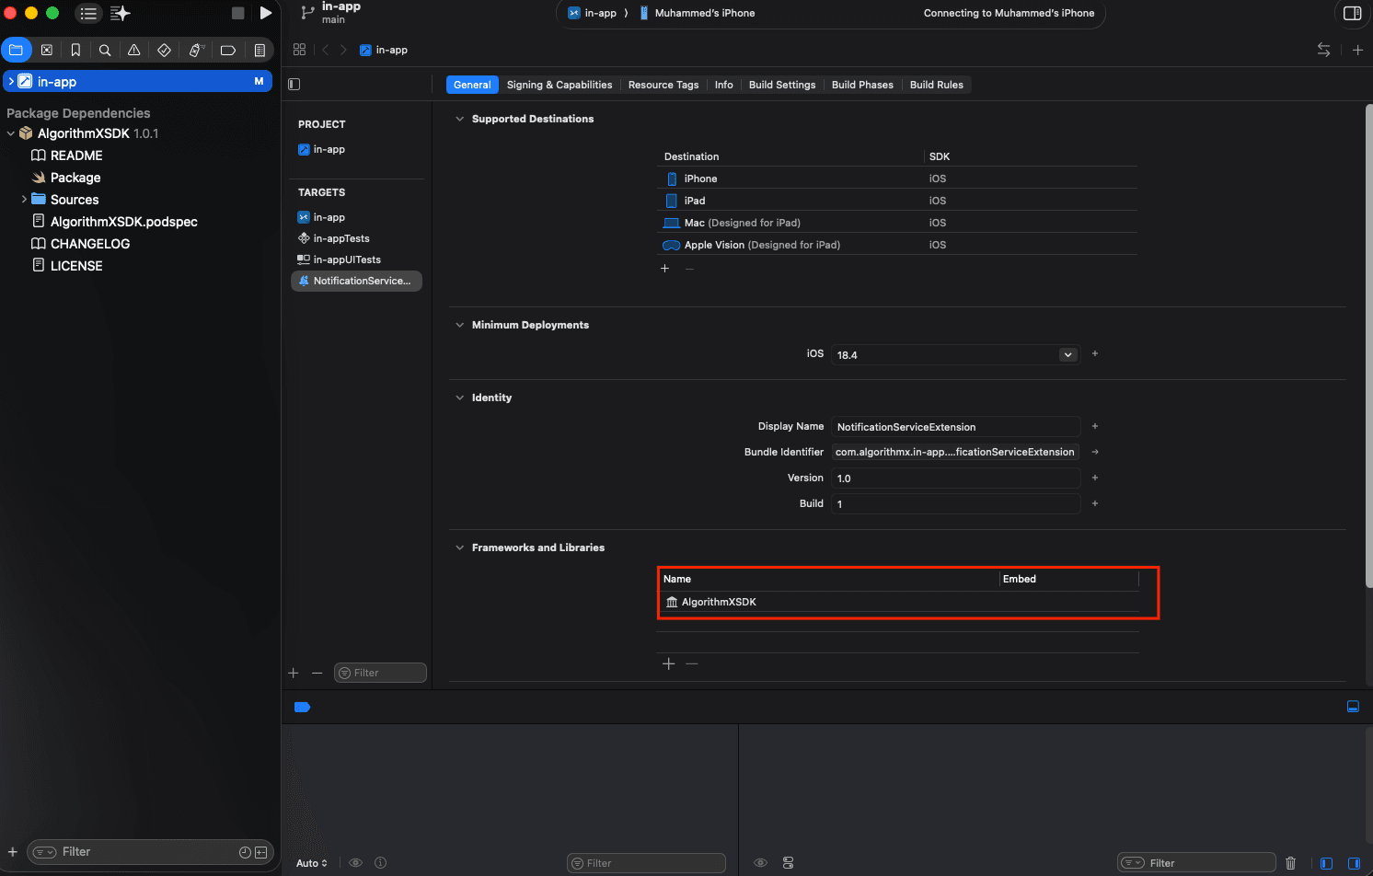Collapse Supported Destinations section
Viewport: 1373px width, 876px height.
pyautogui.click(x=459, y=119)
